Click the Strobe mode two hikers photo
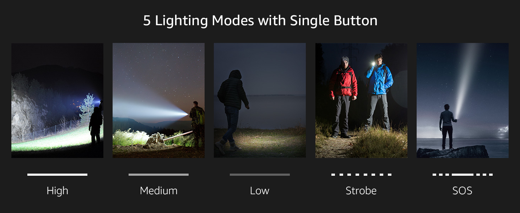Screen dimensions: 520x213 [x=361, y=100]
